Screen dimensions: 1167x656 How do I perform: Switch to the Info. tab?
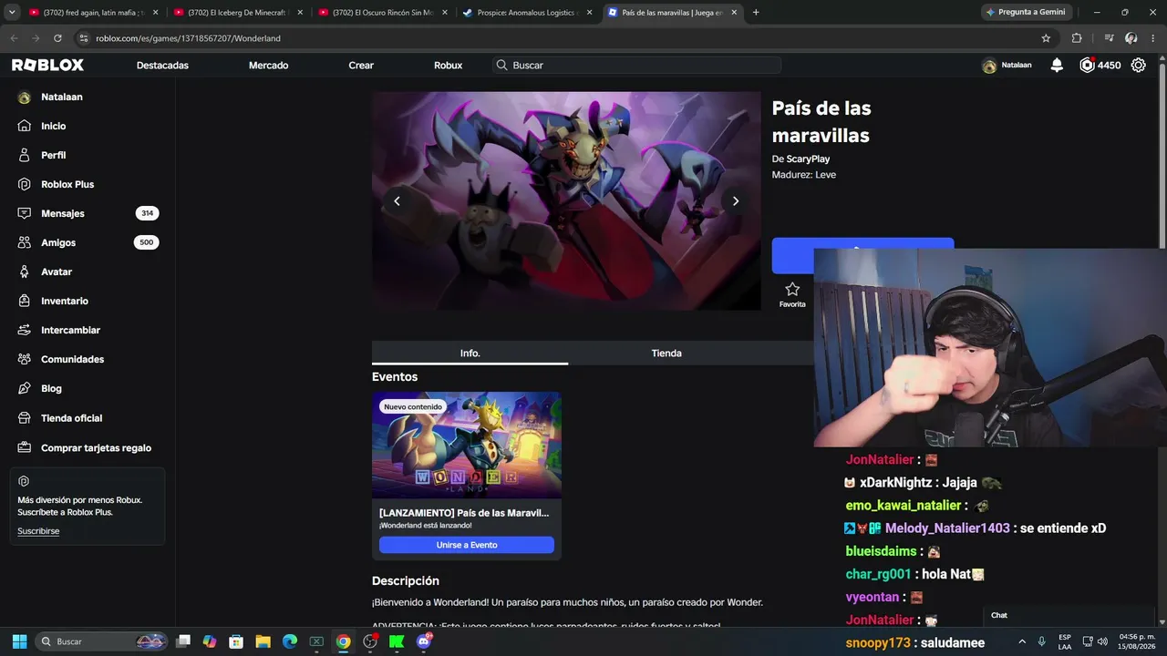point(470,354)
